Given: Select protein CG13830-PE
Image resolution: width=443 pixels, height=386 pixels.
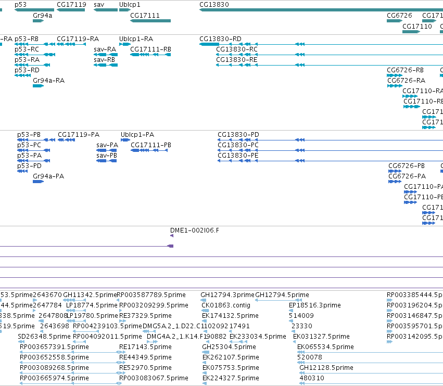Looking at the screenshot, I should 238,156.
